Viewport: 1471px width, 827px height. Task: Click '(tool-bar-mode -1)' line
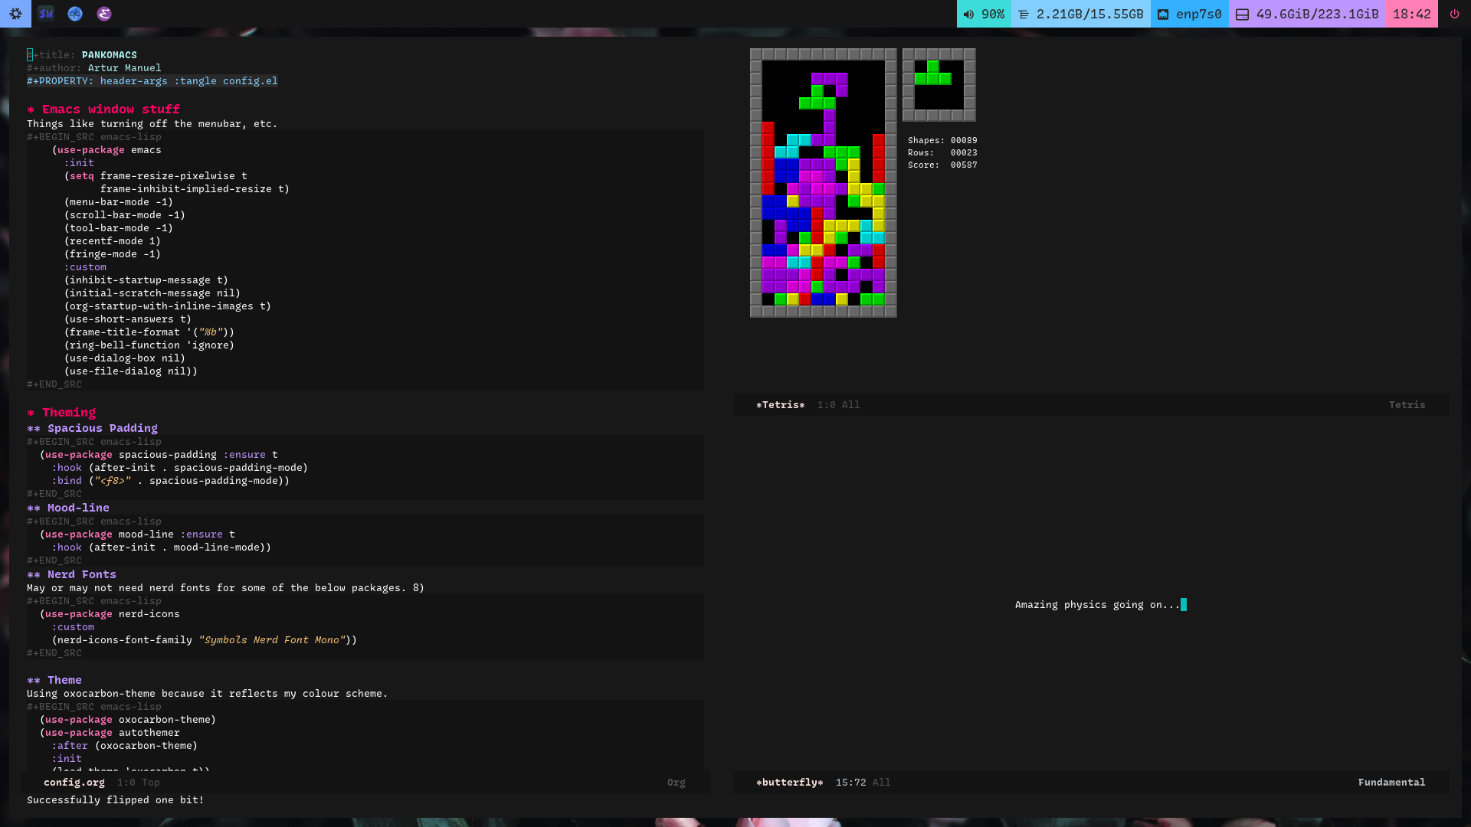click(x=119, y=228)
